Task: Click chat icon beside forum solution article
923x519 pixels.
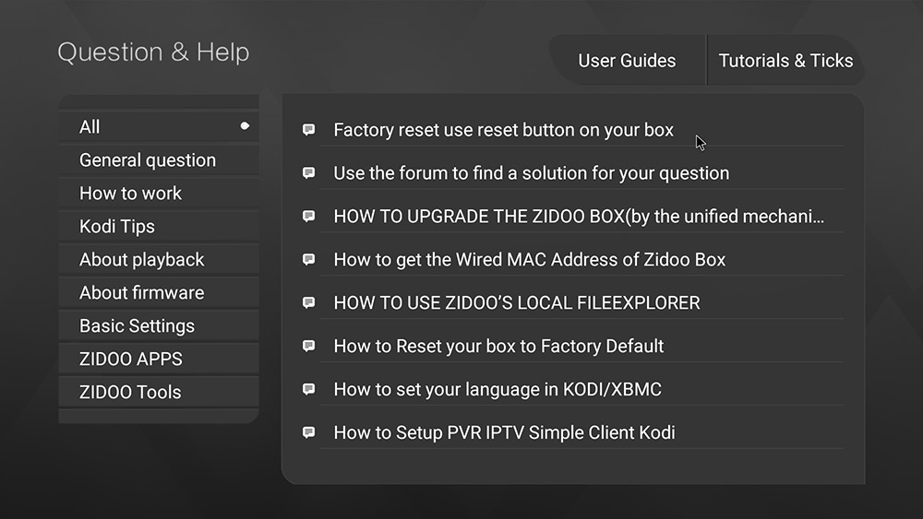Action: (x=308, y=172)
